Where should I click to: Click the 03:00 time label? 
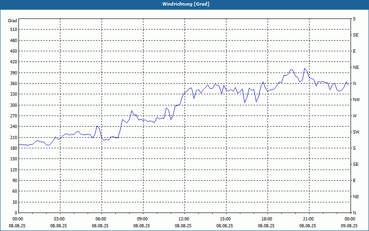[60, 219]
